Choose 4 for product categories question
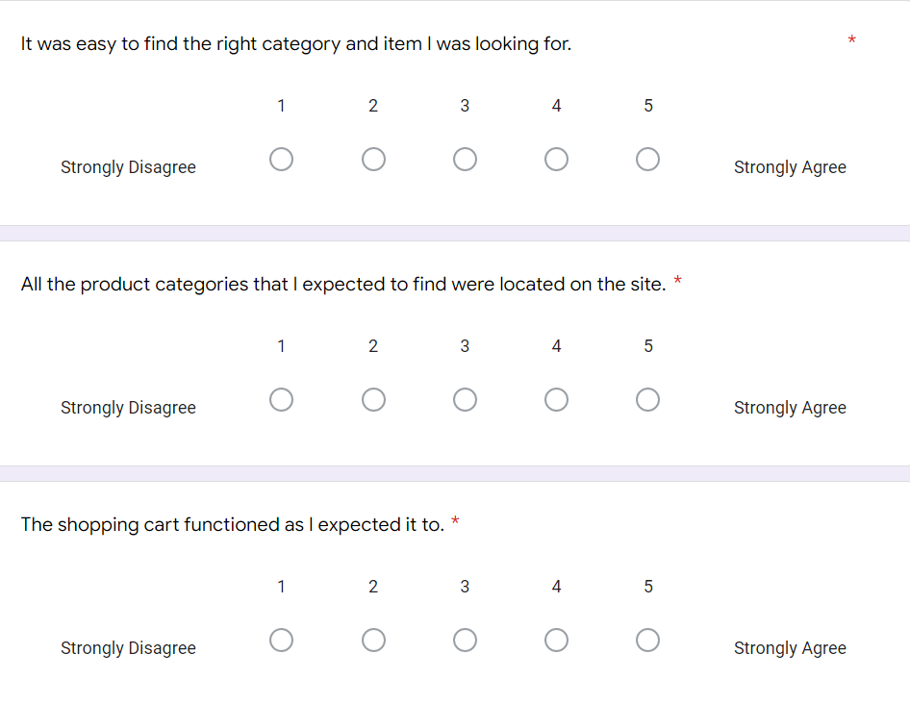The width and height of the screenshot is (910, 704). point(556,399)
